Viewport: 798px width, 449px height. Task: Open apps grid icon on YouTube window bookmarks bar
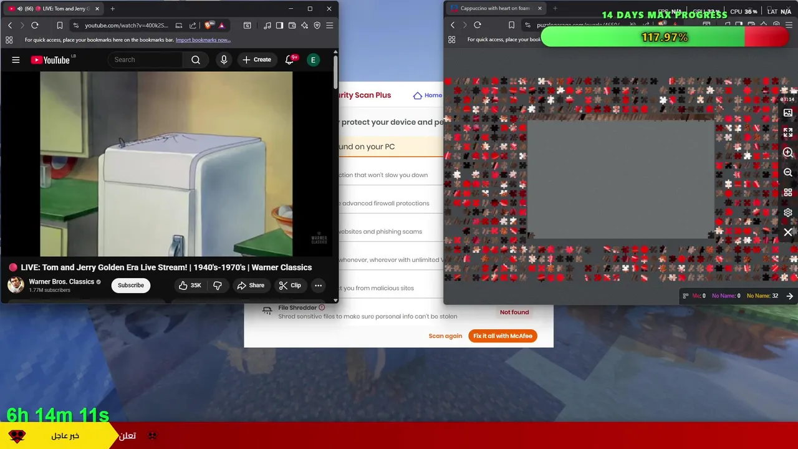tap(9, 40)
